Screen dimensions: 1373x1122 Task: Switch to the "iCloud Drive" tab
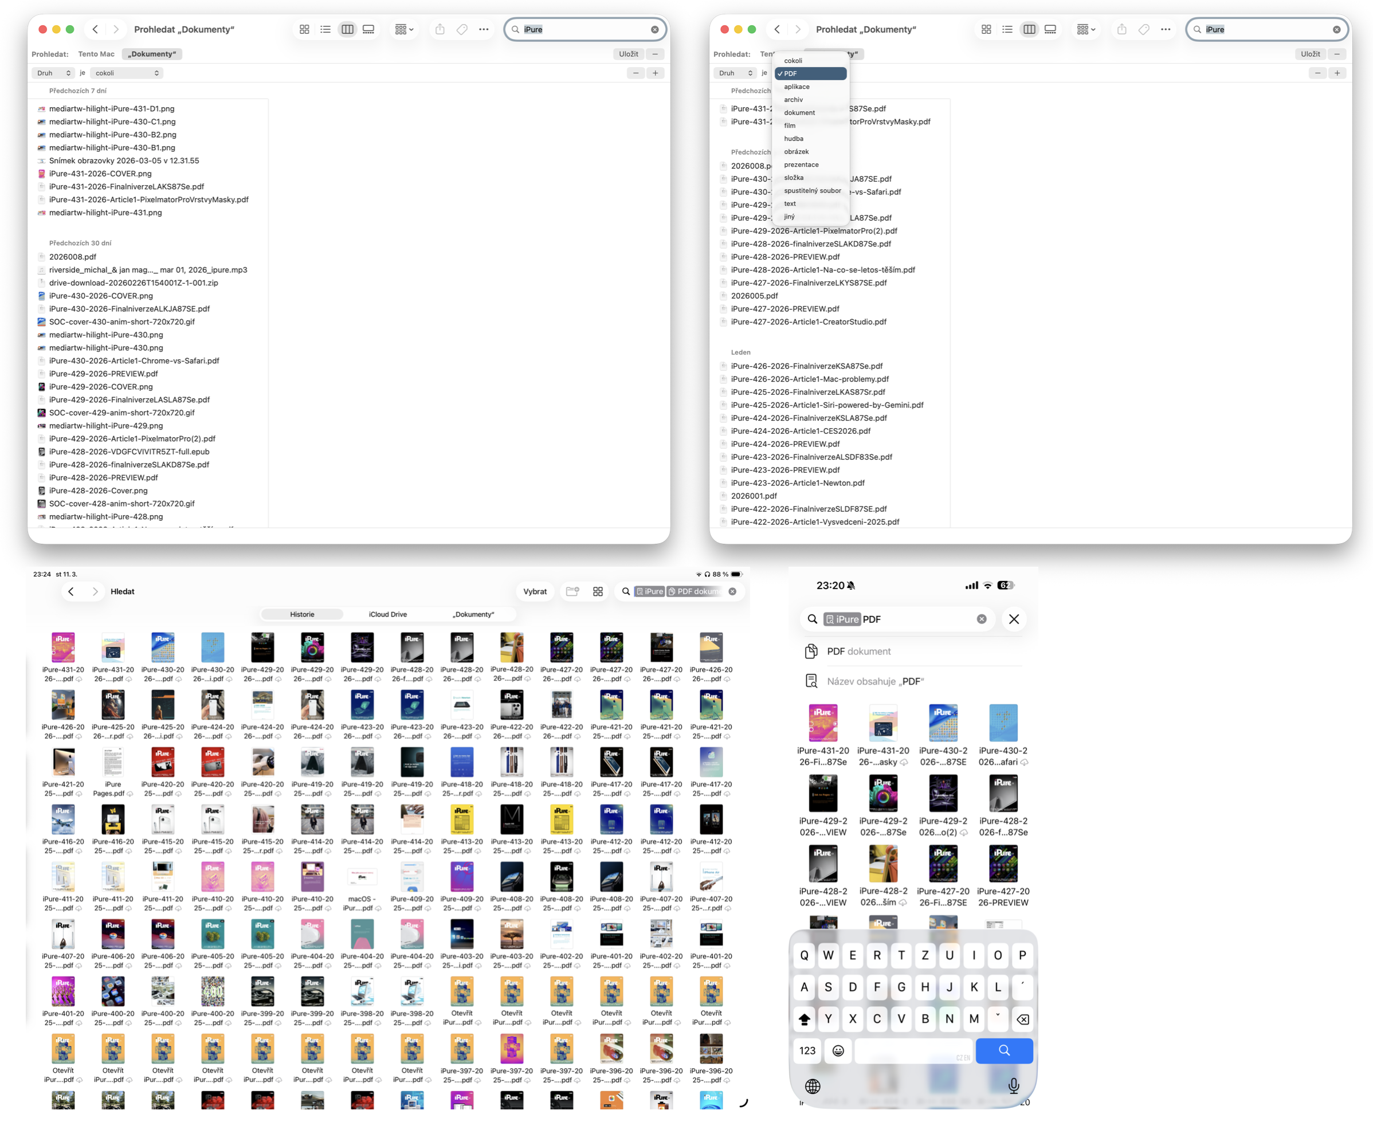(x=388, y=615)
